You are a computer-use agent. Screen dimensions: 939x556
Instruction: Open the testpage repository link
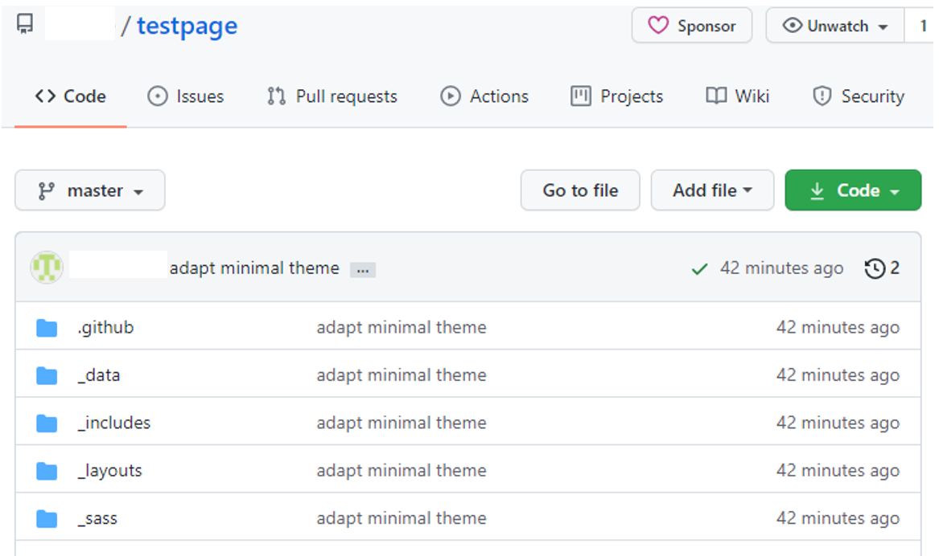(187, 26)
